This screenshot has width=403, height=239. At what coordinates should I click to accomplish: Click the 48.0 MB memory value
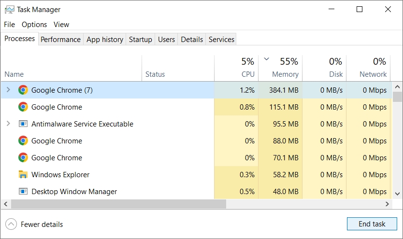[286, 192]
